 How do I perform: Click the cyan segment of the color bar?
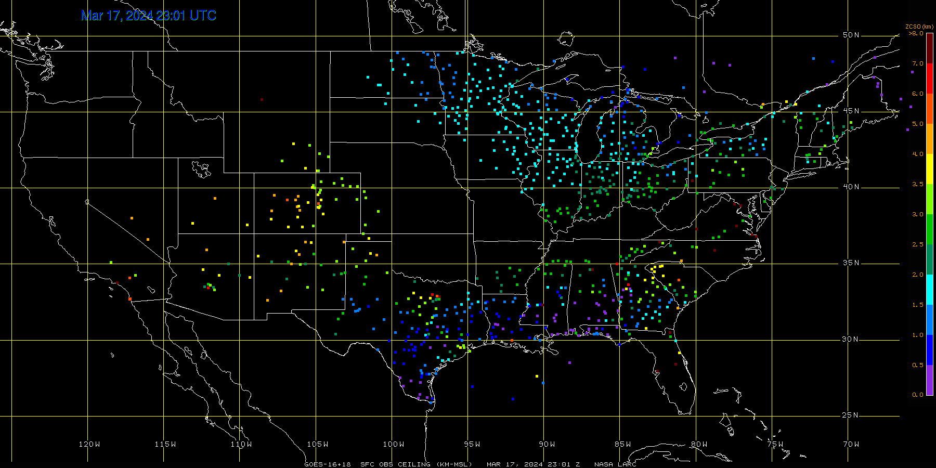pos(929,290)
